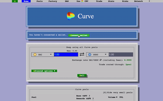Viewport: 163px width, 101px height.
Task: Click the USDC token icon
Action: [90, 55]
